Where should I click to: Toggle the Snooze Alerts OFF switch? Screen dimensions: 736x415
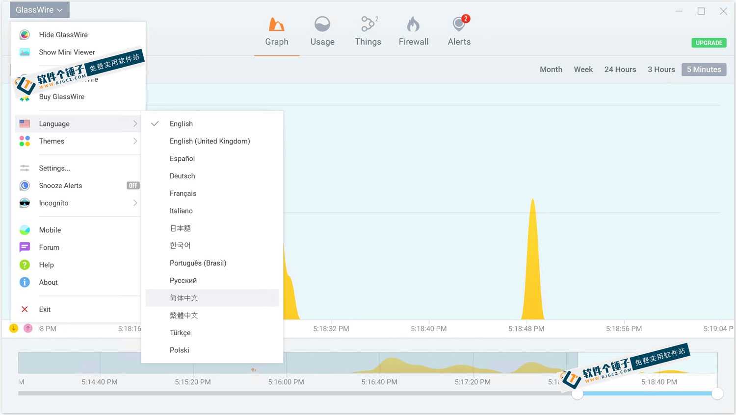point(133,186)
